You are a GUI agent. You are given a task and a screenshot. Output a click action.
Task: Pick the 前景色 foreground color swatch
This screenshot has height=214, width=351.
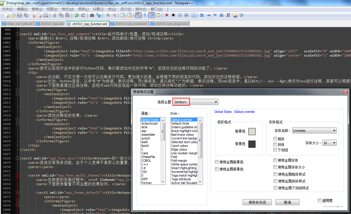point(252,131)
